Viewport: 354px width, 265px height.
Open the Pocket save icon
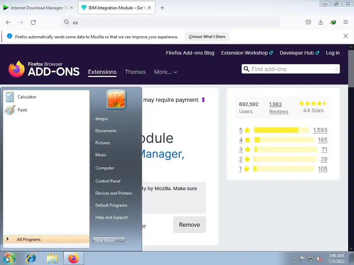coord(308,22)
